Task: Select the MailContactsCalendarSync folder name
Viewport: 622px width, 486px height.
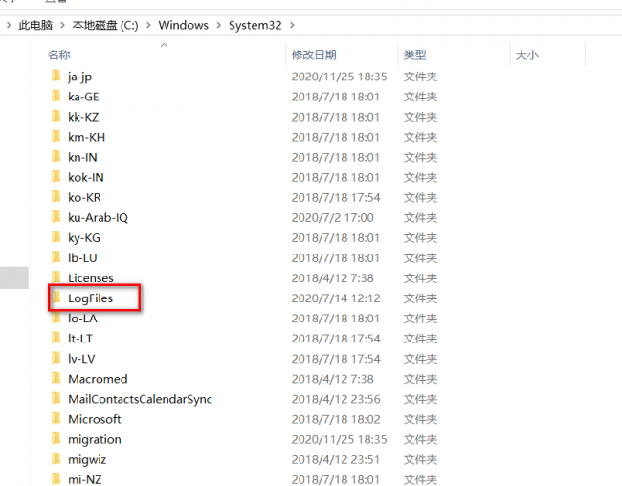Action: 140,399
